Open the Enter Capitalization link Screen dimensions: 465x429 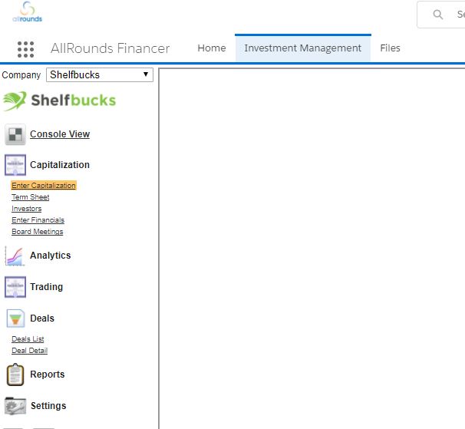coord(44,185)
